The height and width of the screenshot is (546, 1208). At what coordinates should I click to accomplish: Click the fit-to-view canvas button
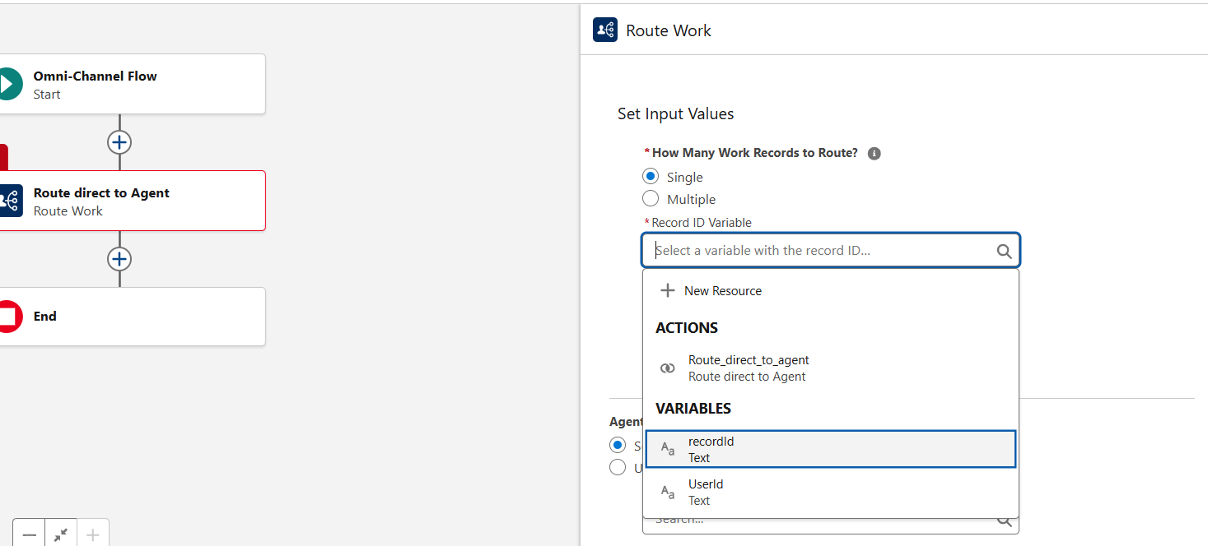(61, 534)
